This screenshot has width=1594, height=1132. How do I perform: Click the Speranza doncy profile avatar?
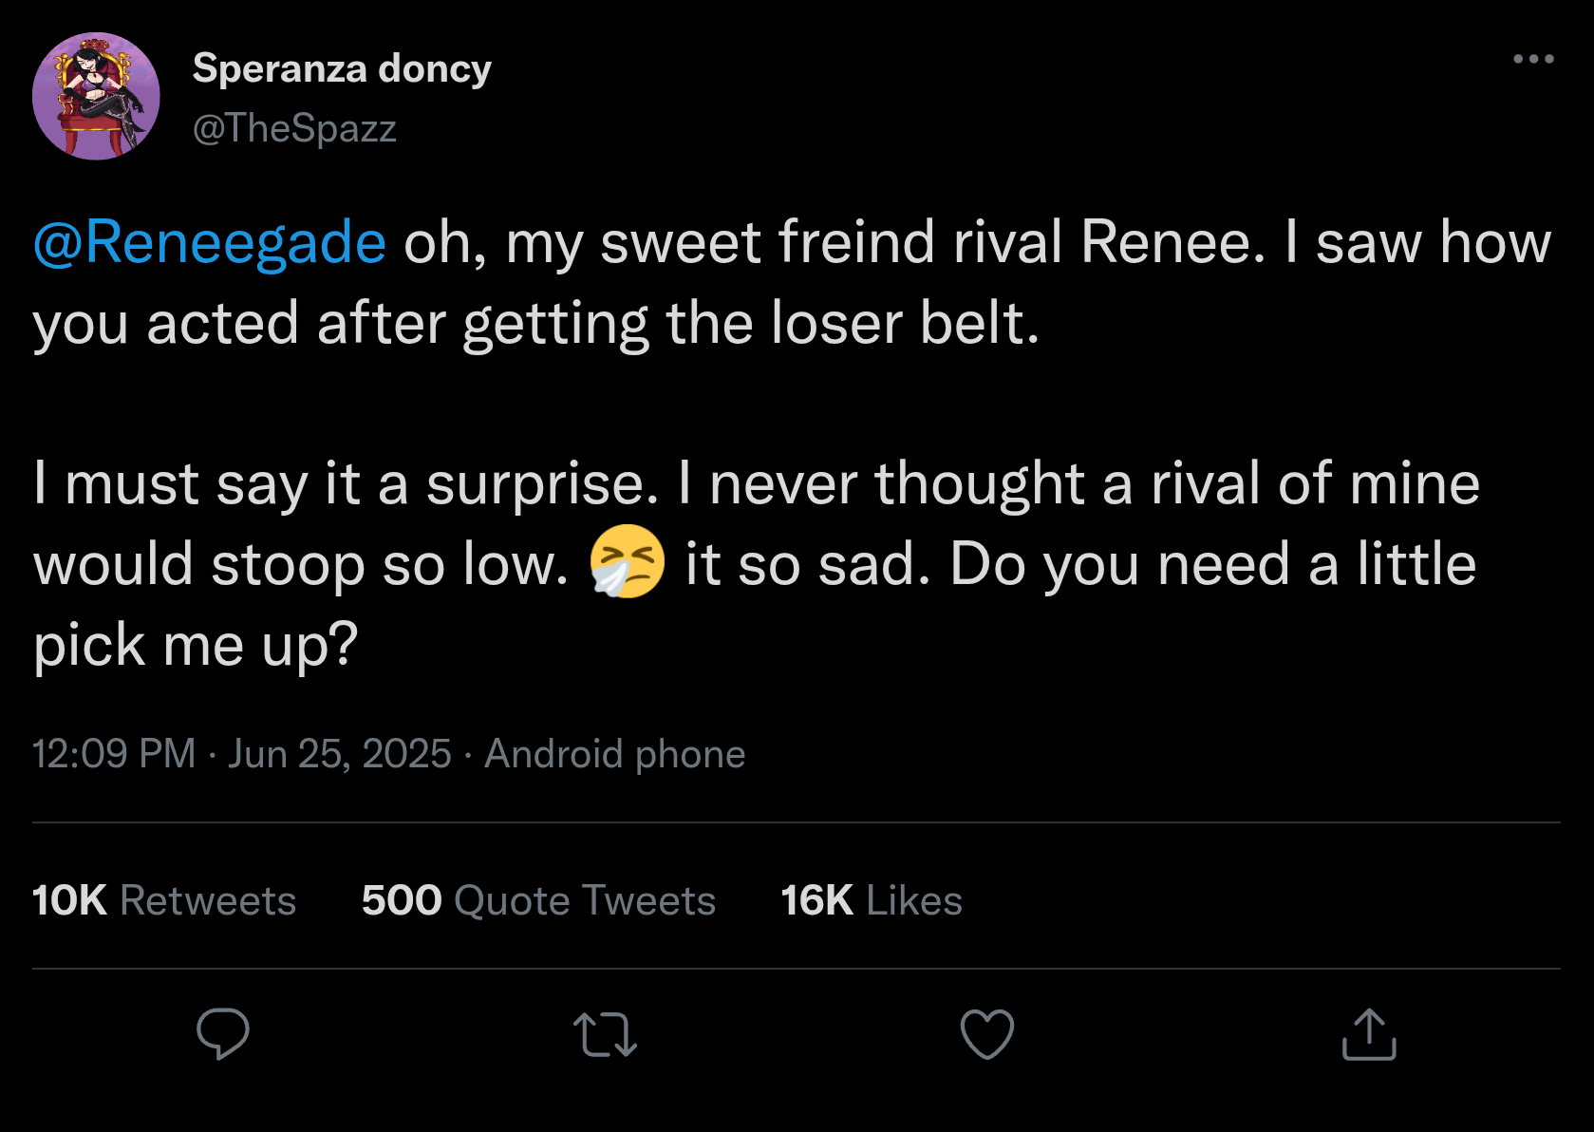96,96
